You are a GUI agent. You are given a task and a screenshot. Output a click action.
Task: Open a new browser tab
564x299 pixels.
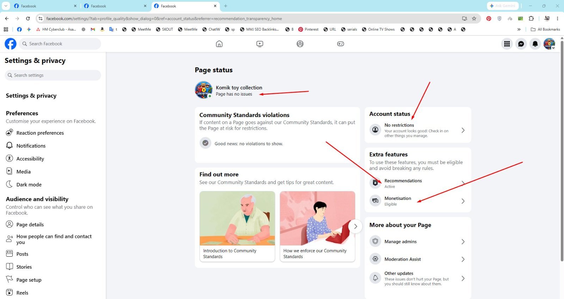click(226, 6)
